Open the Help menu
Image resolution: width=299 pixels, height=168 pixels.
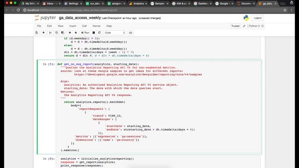click(109, 26)
